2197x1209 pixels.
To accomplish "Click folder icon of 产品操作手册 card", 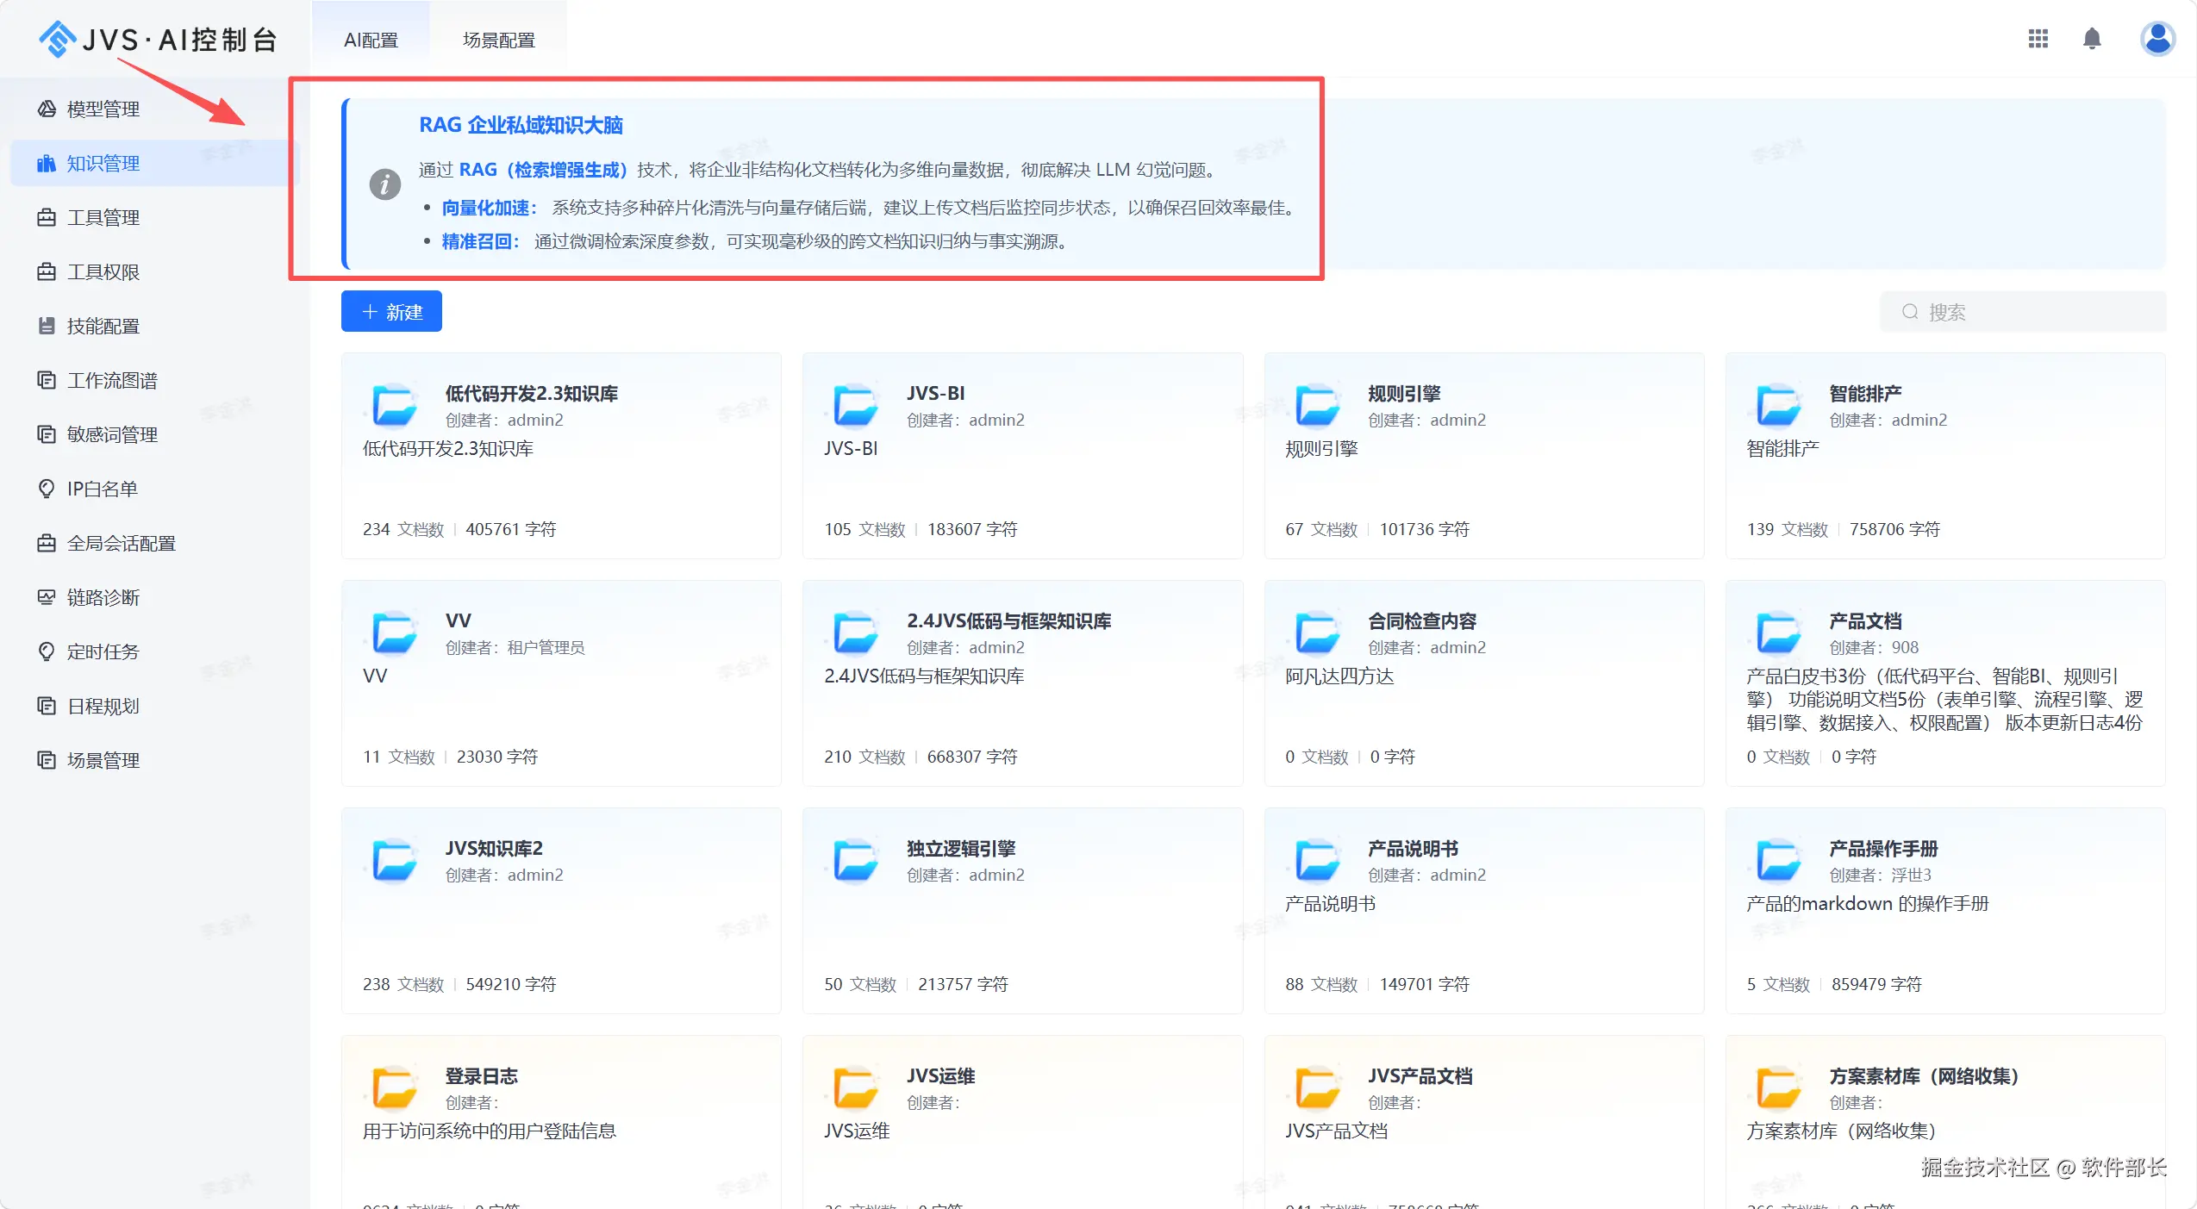I will (x=1779, y=861).
